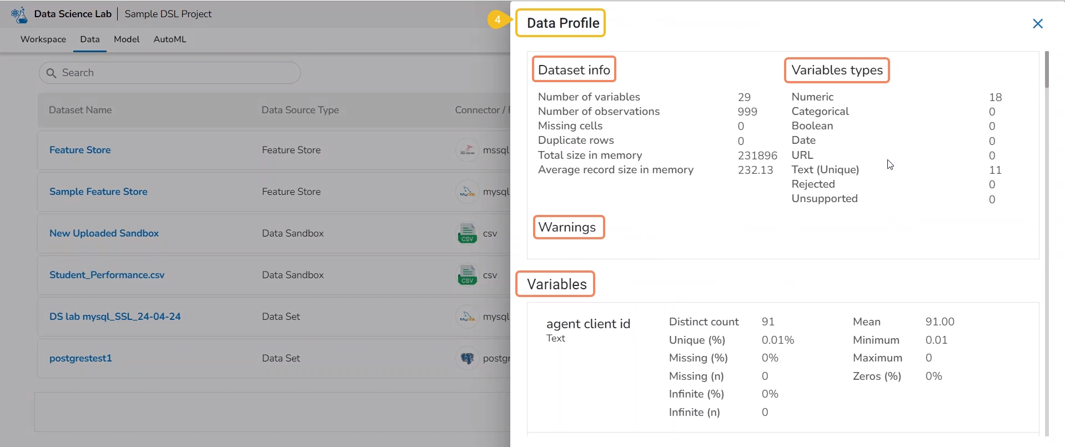Open the Workspace tab

(x=43, y=39)
